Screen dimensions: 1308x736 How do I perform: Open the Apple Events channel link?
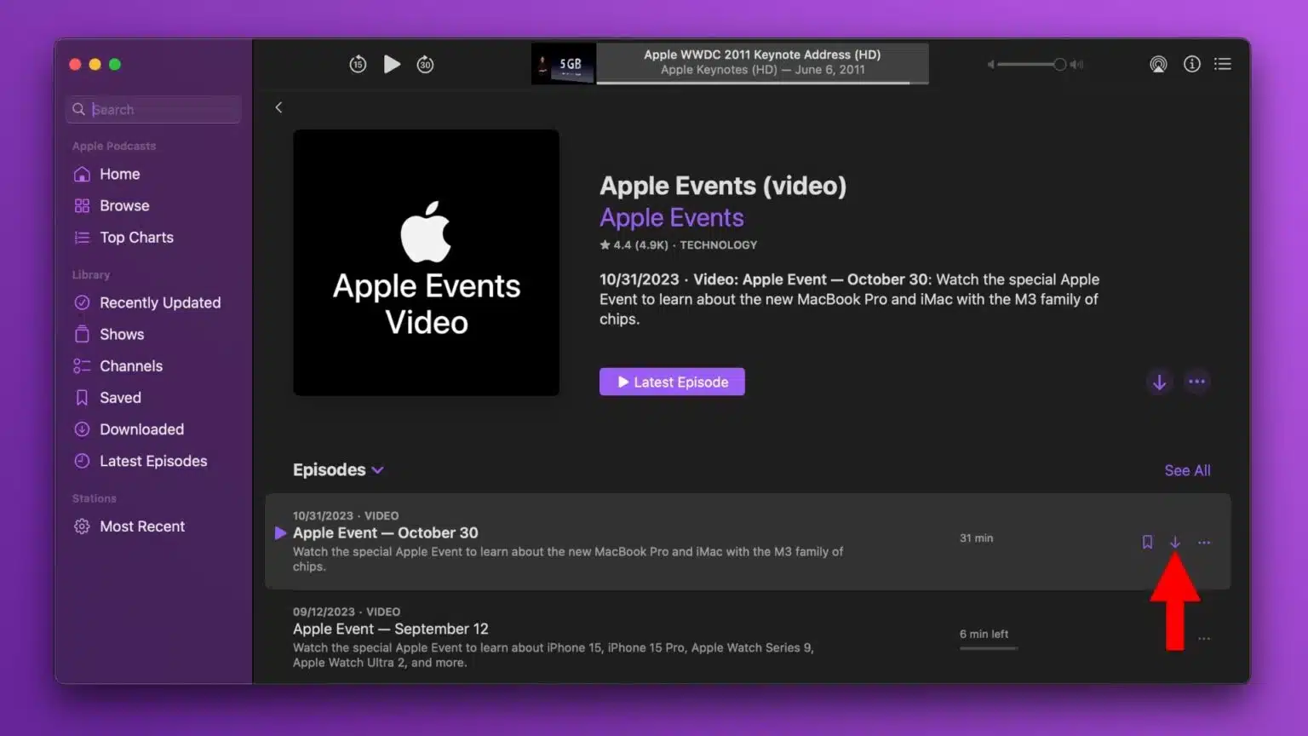tap(671, 218)
